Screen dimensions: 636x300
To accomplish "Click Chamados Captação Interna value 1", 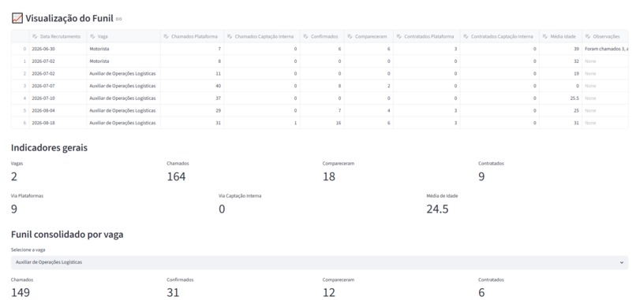I will click(262, 123).
